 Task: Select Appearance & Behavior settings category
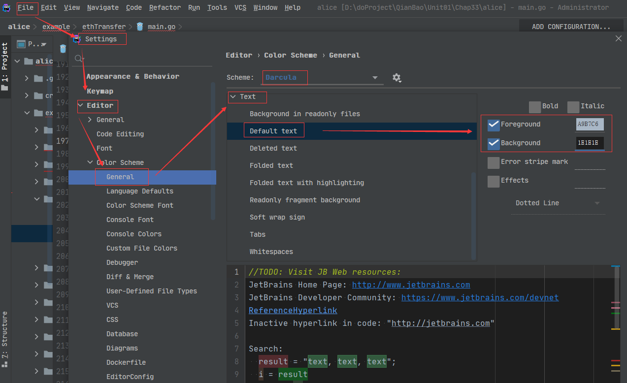click(x=133, y=76)
